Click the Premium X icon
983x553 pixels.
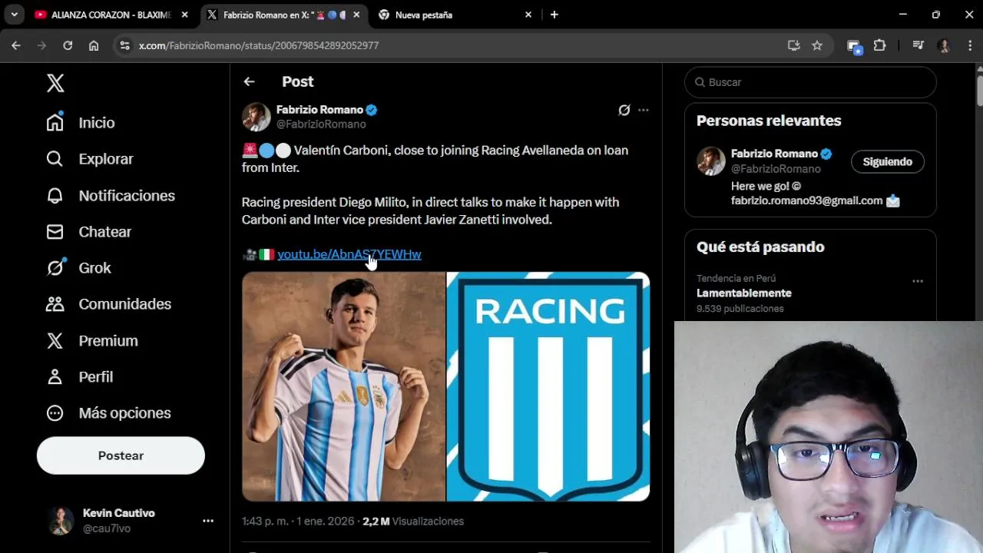(55, 341)
